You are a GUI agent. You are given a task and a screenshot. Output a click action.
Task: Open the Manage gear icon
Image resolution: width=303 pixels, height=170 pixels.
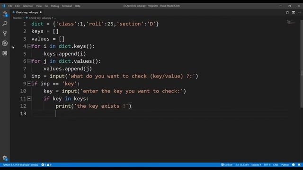(5, 158)
